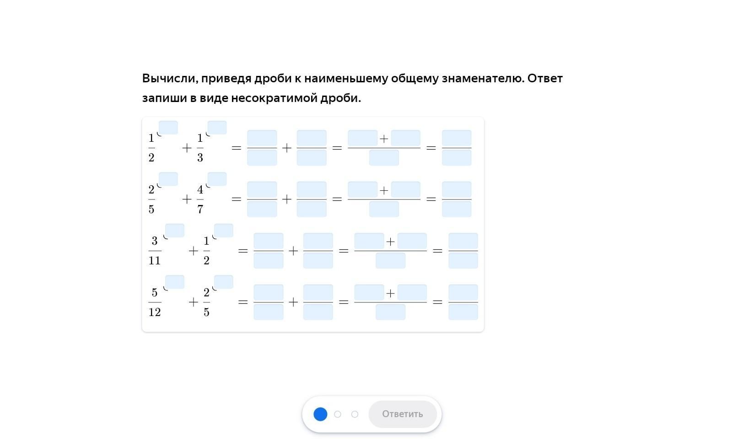Click multiplier box above fraction 1/3
Image resolution: width=732 pixels, height=439 pixels.
pos(217,128)
